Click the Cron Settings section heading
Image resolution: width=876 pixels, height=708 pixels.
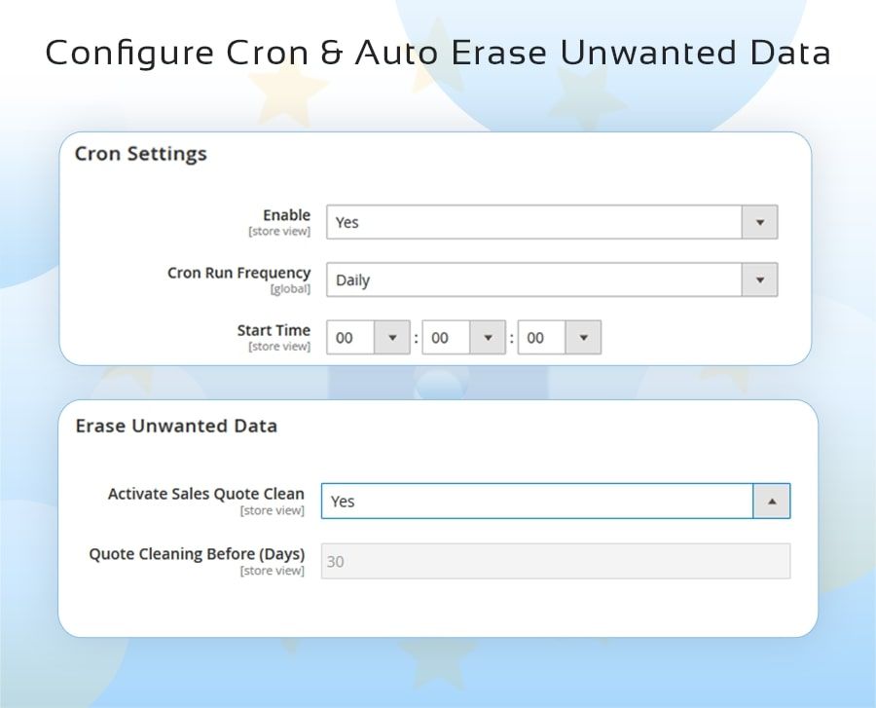point(141,154)
